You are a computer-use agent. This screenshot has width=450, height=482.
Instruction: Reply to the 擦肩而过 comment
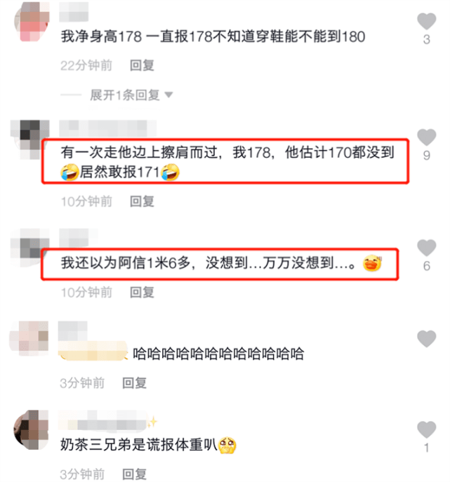click(x=142, y=201)
